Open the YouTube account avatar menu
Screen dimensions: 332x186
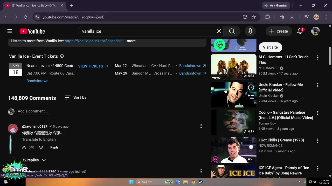[315, 31]
